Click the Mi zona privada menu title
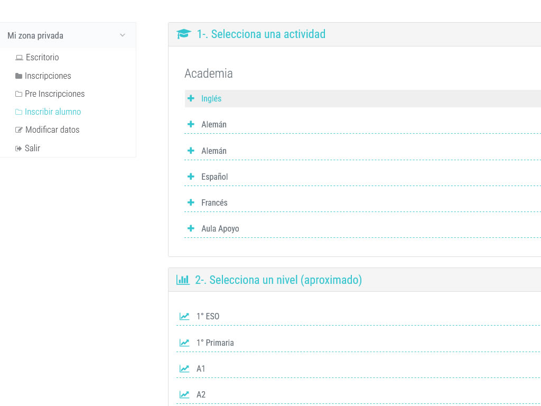Viewport: 541px width, 406px height. click(35, 36)
